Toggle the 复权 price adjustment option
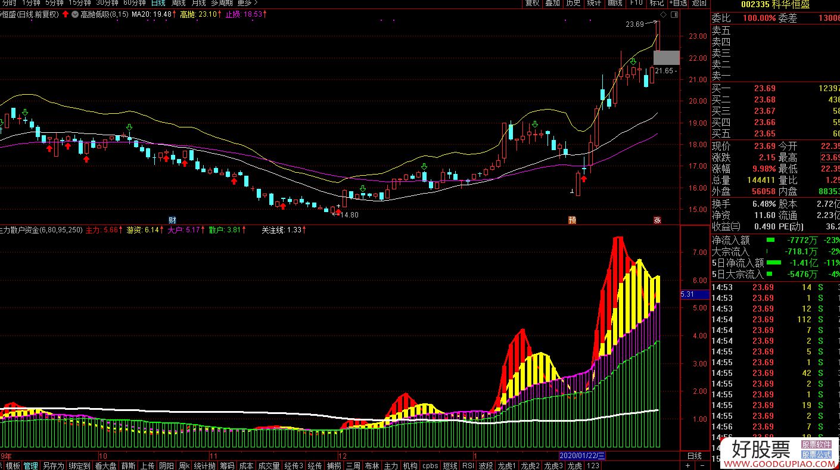 (x=532, y=3)
